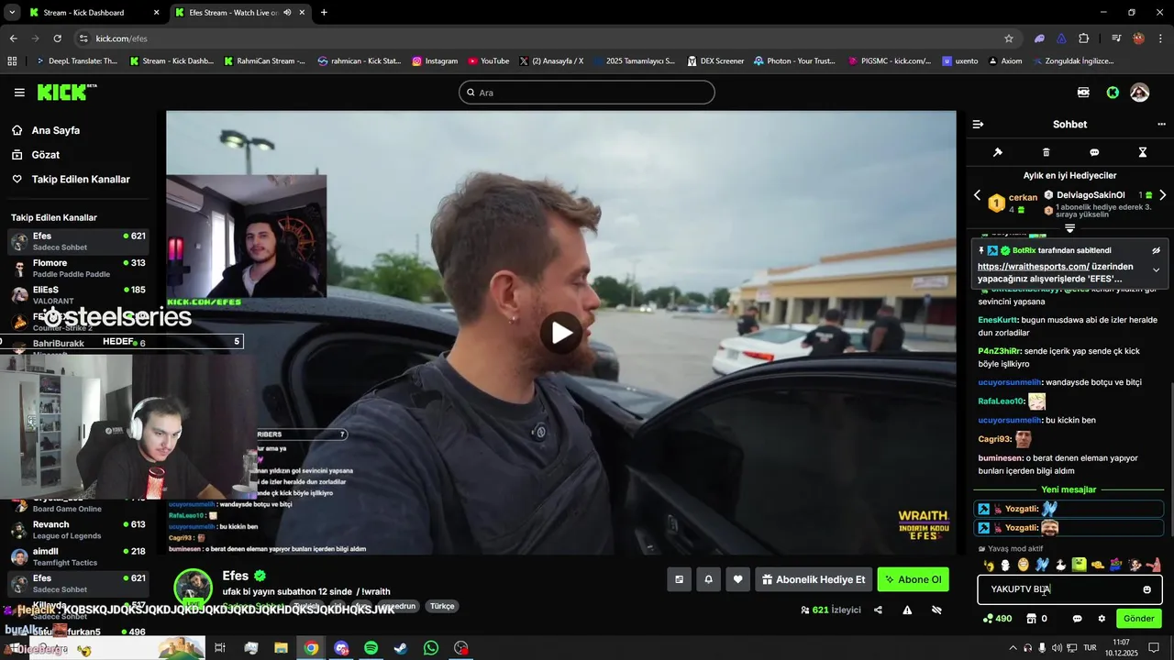Open chat moderation hammer tool
1174x660 pixels.
click(x=998, y=152)
